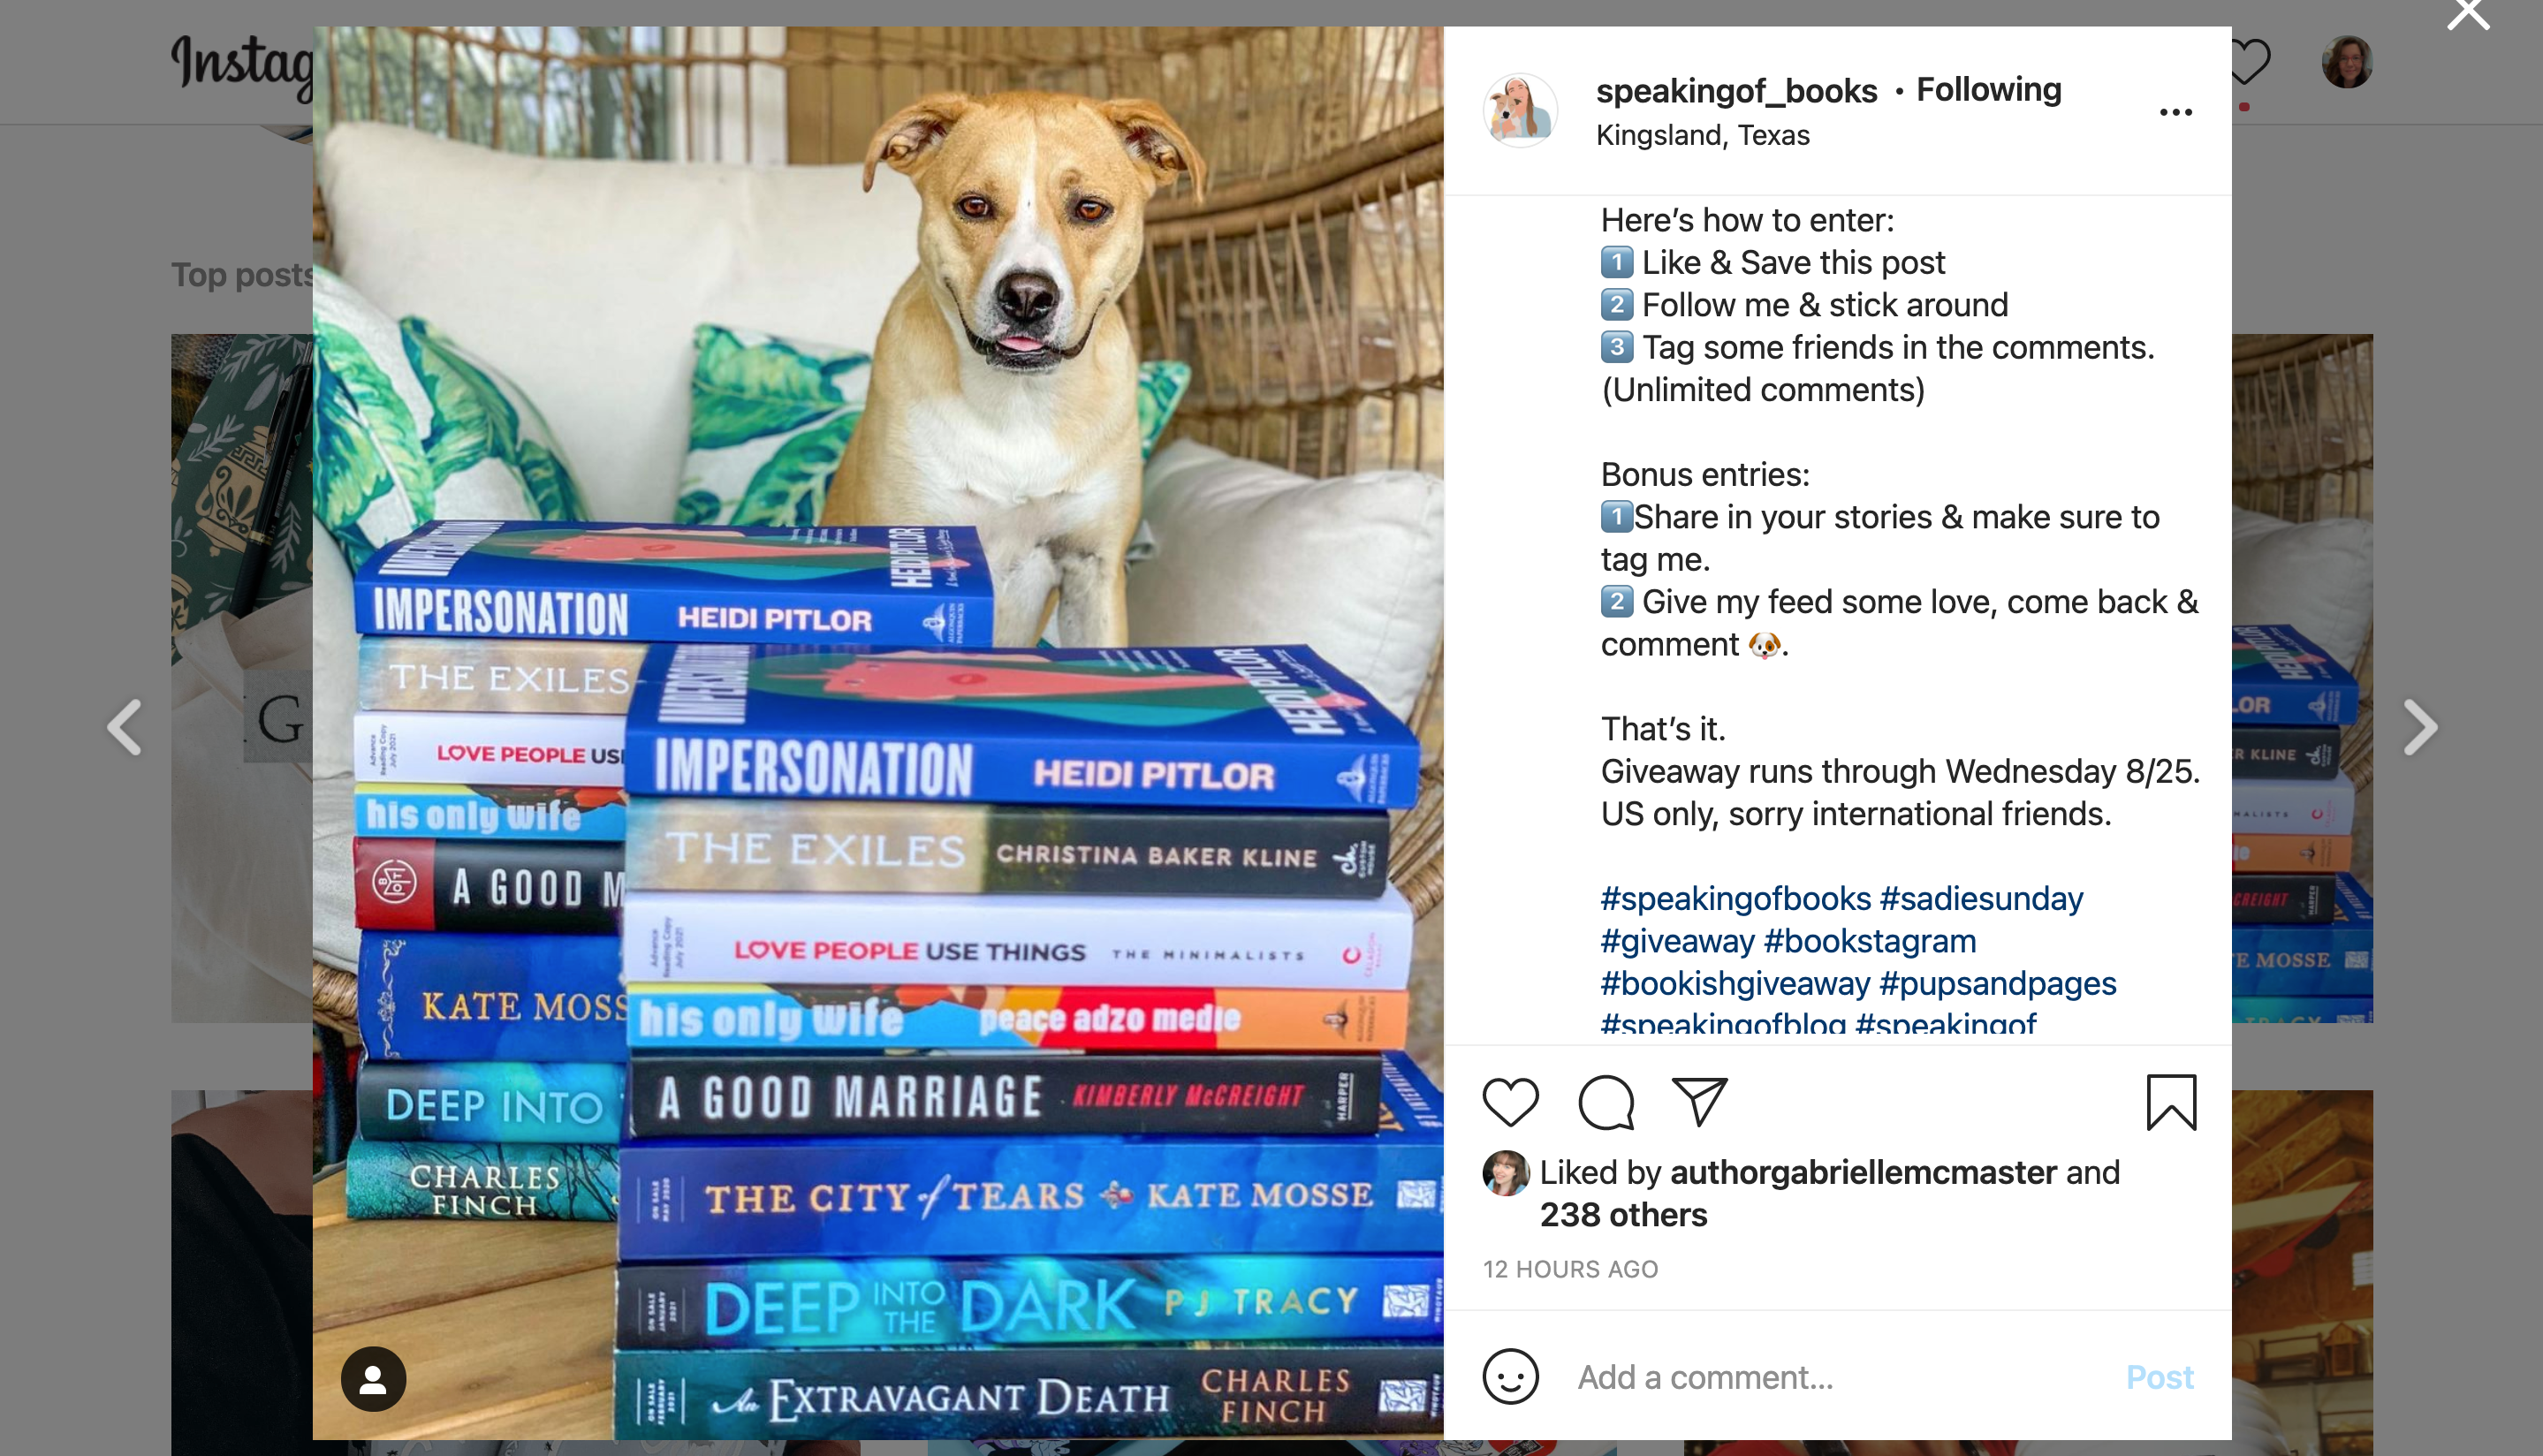View the 238 others who liked
The width and height of the screenshot is (2543, 1456).
pos(1623,1214)
